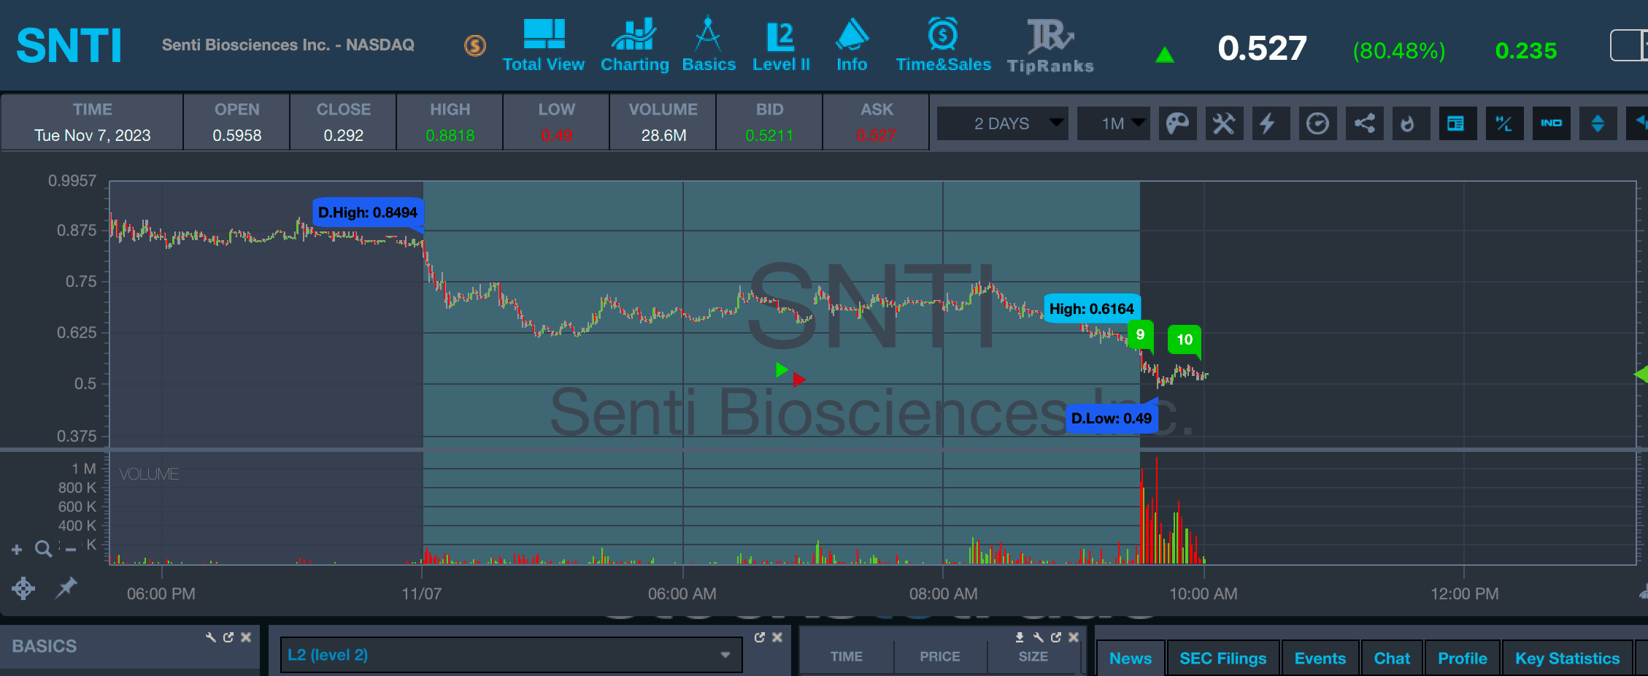
Task: Click the last price 0.527
Action: (1262, 49)
